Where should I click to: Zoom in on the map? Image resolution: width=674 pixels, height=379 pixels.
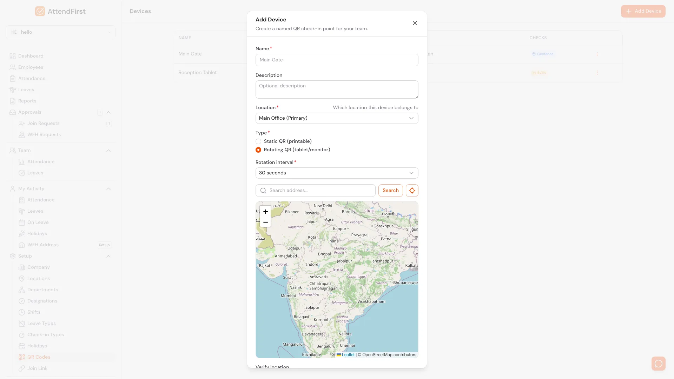pos(265,212)
